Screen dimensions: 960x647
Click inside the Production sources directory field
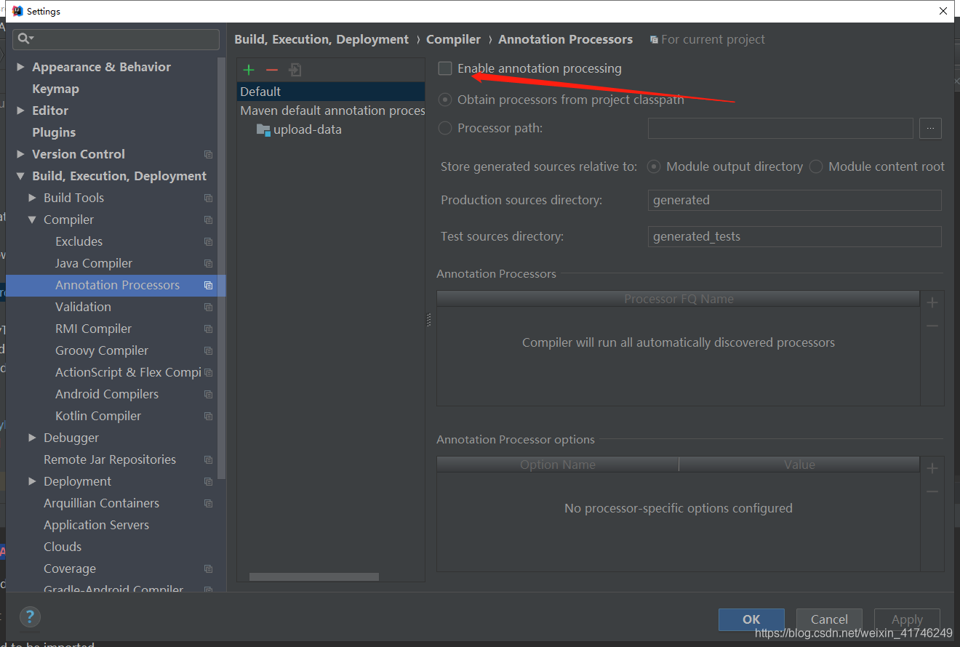(x=794, y=200)
